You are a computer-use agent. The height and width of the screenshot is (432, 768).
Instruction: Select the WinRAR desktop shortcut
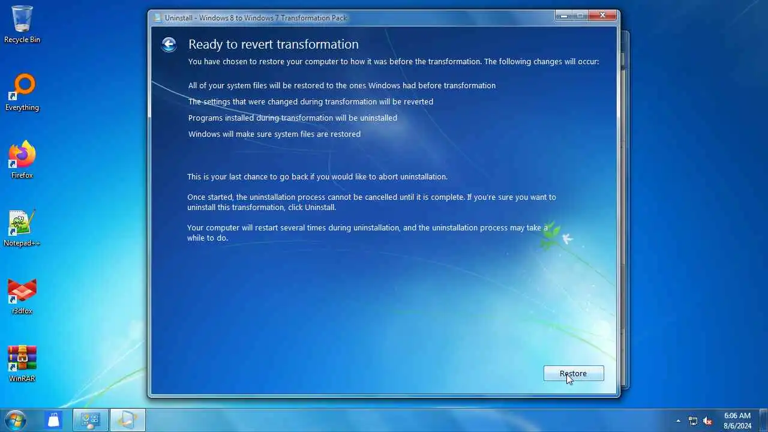(x=22, y=364)
